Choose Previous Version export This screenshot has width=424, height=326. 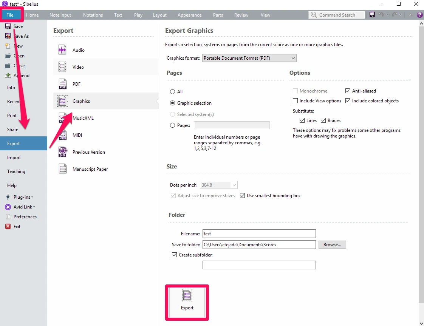pos(88,152)
